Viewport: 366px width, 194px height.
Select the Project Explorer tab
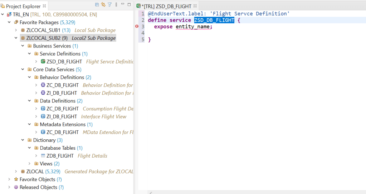coord(23,6)
